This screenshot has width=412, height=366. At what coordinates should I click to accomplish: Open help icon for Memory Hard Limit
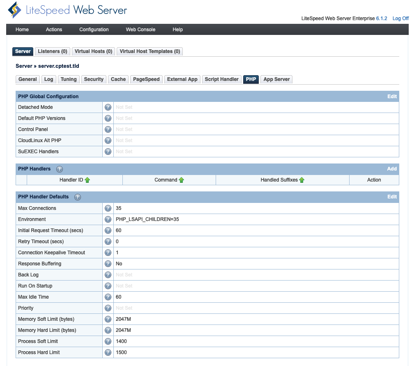[x=108, y=330]
